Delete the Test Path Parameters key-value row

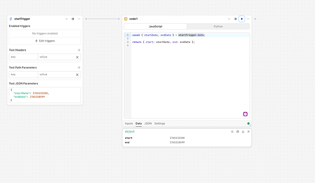click(x=77, y=74)
